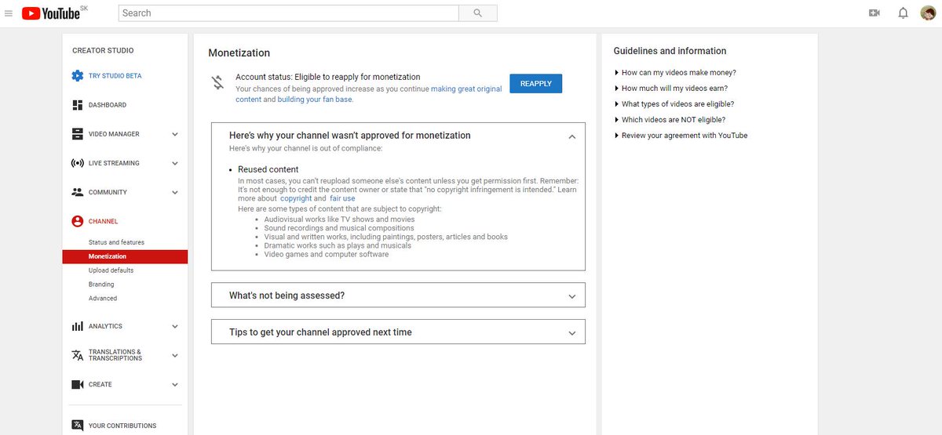The height and width of the screenshot is (435, 942).
Task: Click the Analytics bar chart icon
Action: pyautogui.click(x=78, y=326)
